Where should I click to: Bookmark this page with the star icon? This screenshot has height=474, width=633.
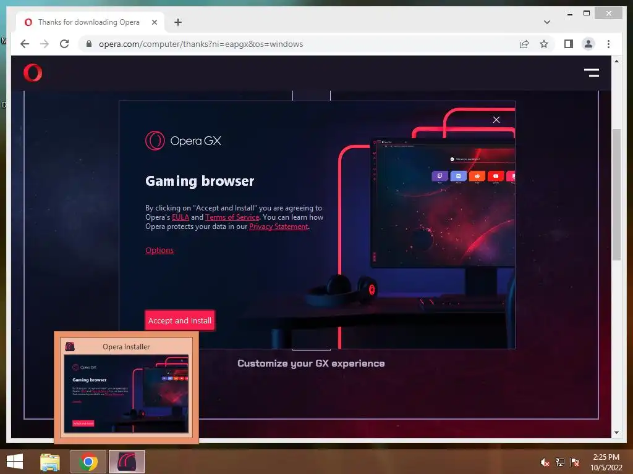pos(544,44)
